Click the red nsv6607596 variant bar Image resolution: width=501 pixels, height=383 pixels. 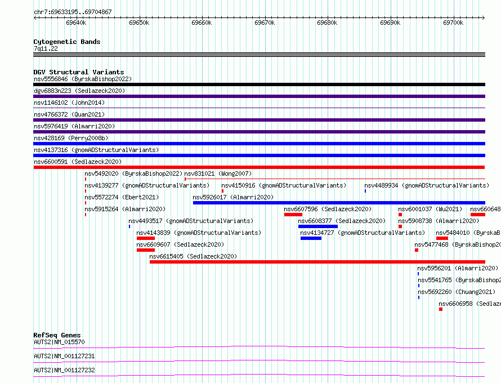293,215
